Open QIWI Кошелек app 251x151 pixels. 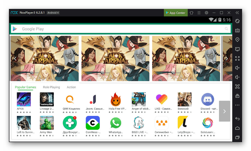[x=70, y=99]
